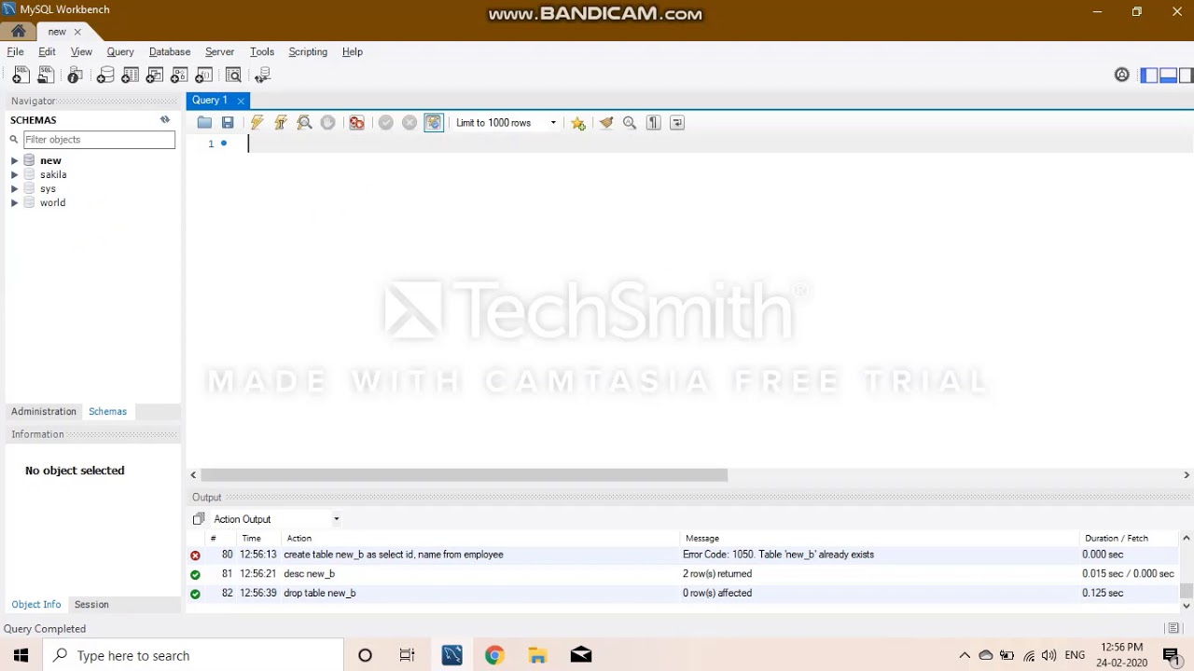Select the sakila schema name
Screen dimensions: 1194x671
53,175
